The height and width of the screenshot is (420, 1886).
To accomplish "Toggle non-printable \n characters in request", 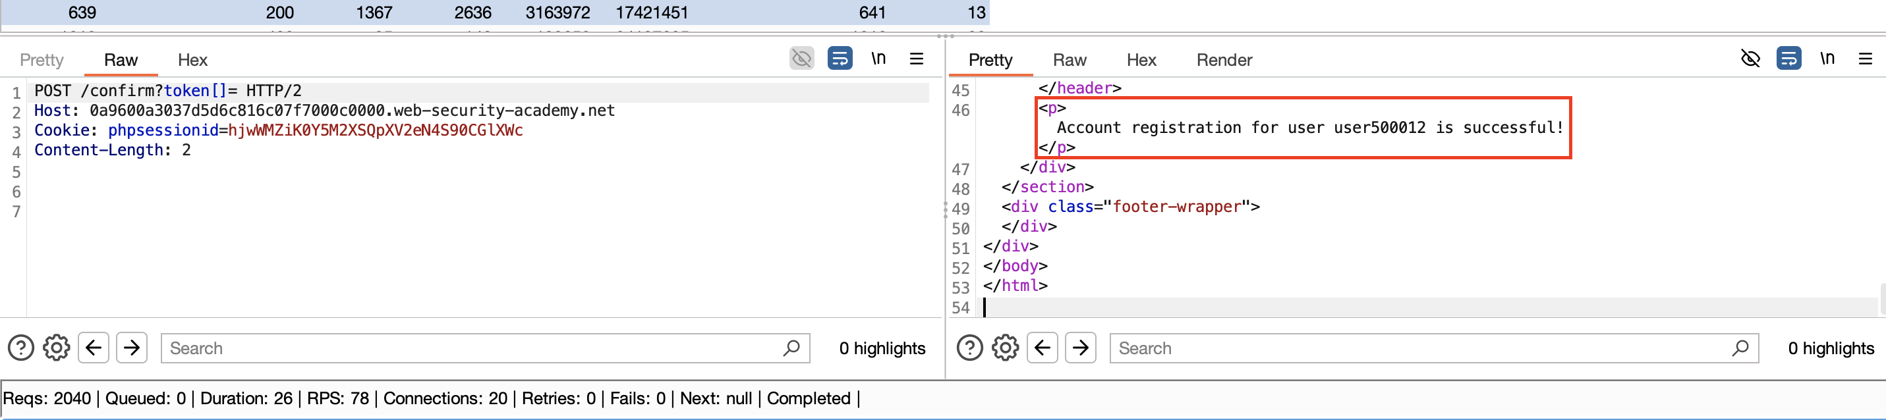I will coord(878,59).
